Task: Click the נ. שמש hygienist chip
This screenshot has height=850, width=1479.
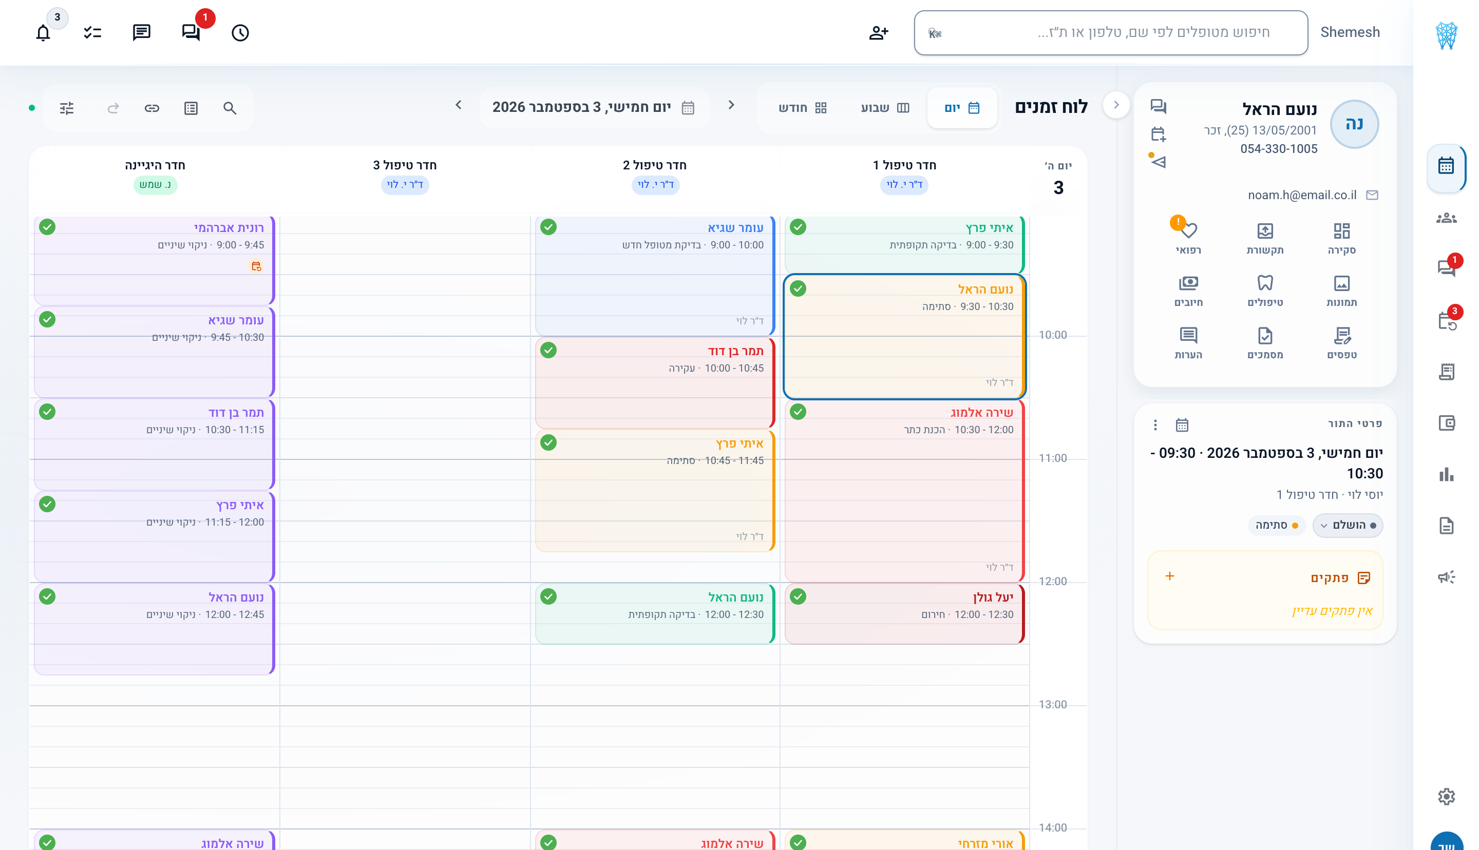Action: point(155,184)
